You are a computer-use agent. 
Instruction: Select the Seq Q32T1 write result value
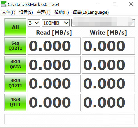pyautogui.click(x=108, y=46)
